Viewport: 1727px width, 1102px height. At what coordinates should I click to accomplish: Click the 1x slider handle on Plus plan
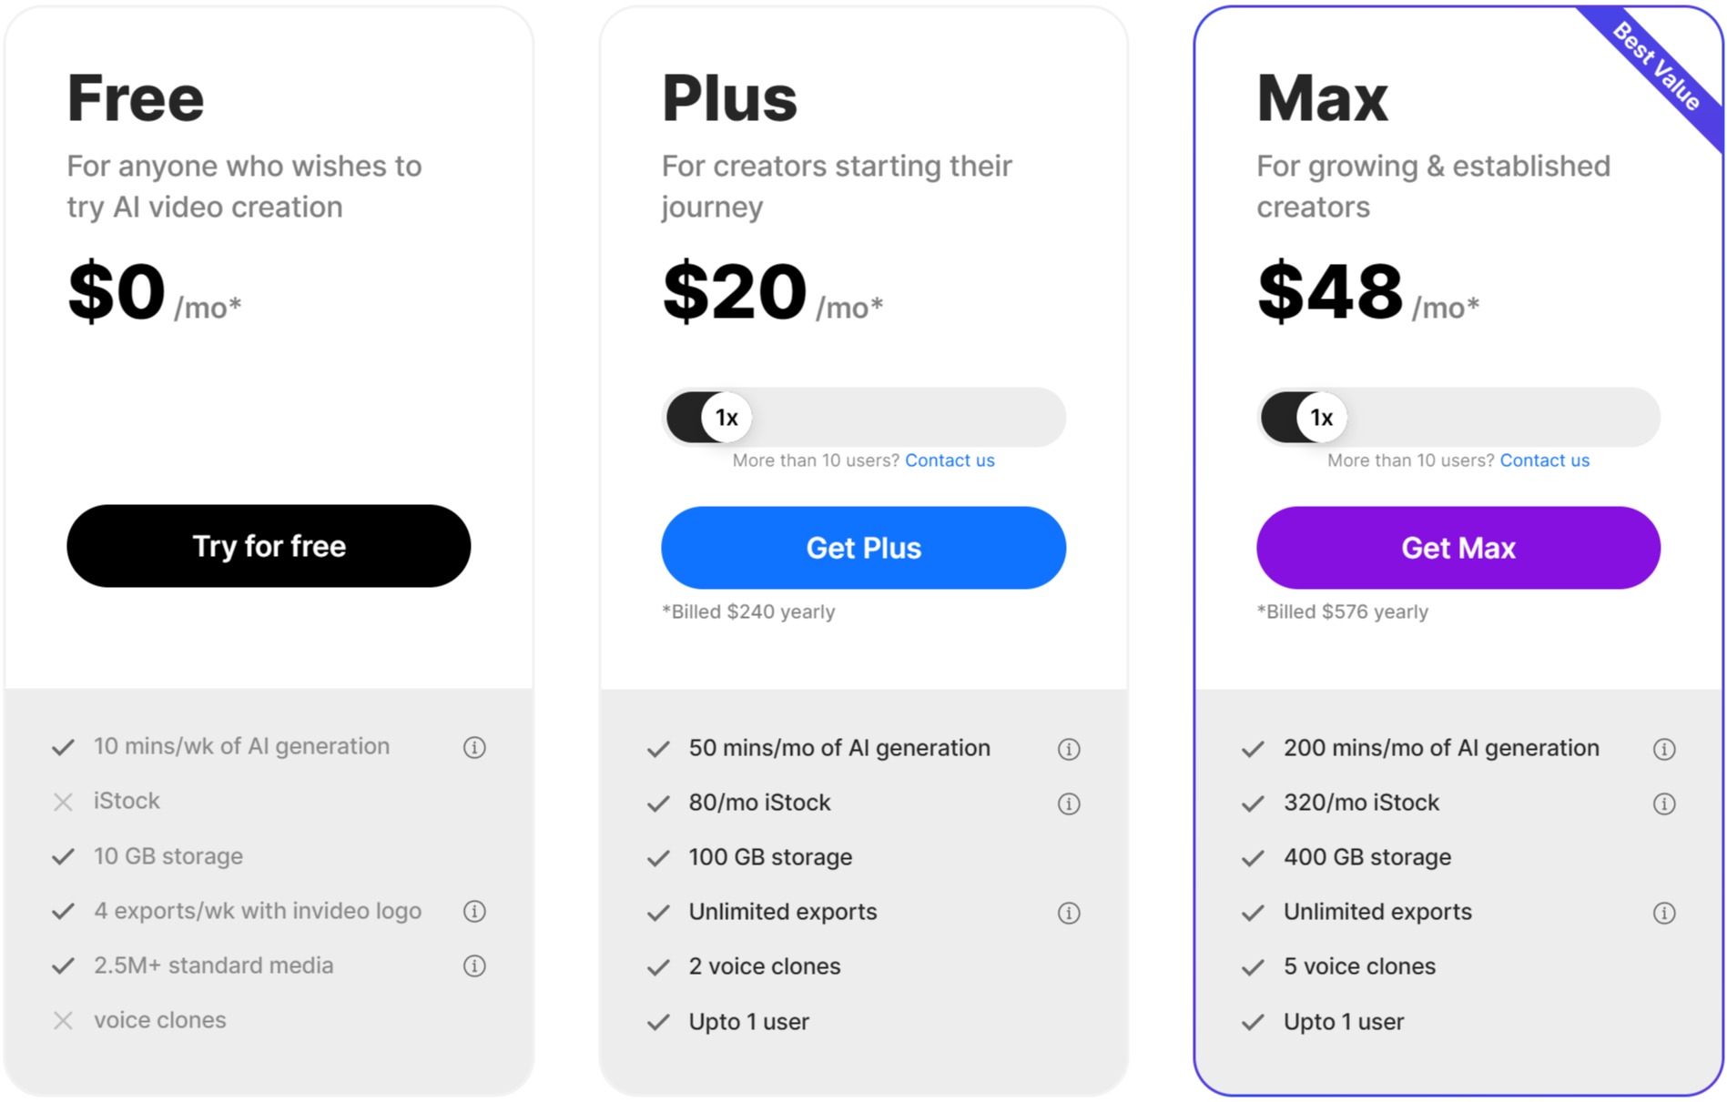tap(726, 418)
